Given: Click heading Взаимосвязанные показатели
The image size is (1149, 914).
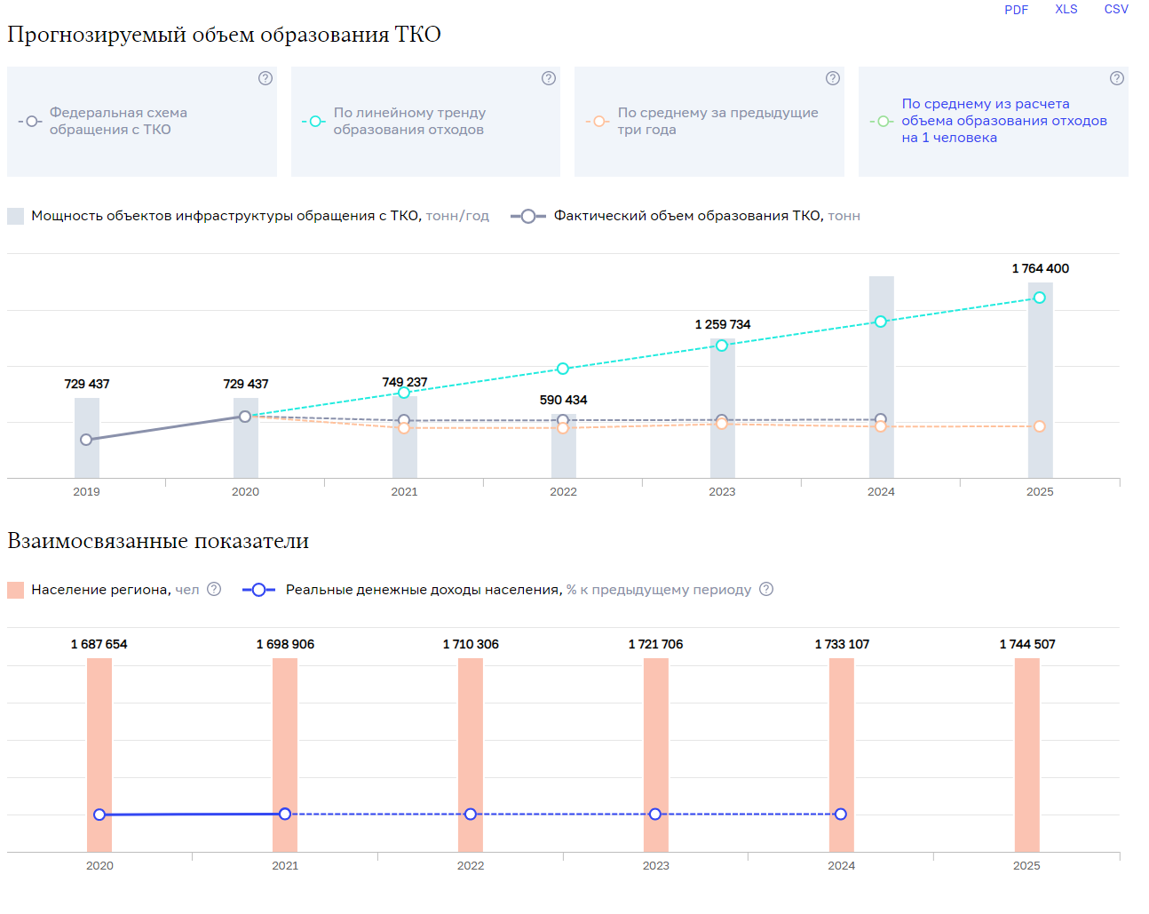Looking at the screenshot, I should (x=158, y=541).
